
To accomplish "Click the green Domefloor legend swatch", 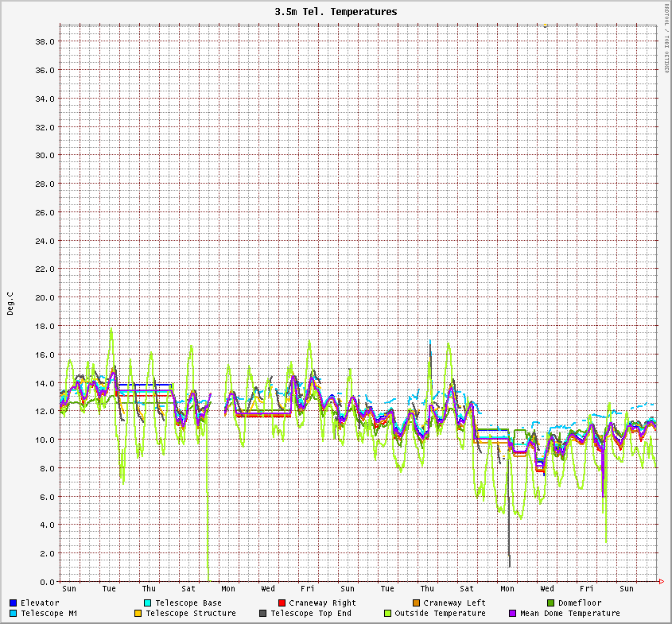I will 550,603.
